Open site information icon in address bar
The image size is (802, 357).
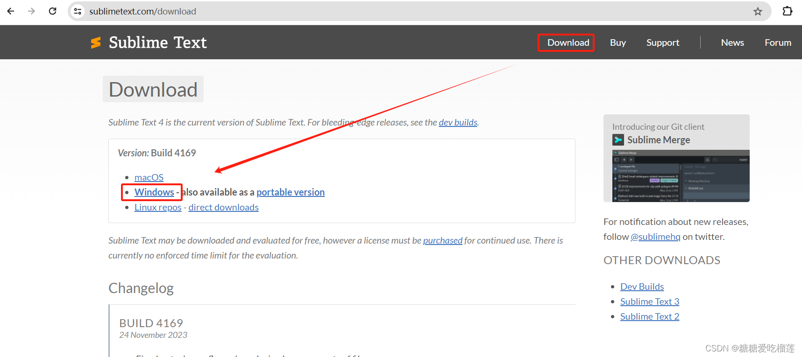pyautogui.click(x=78, y=11)
